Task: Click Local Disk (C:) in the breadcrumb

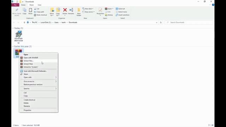Action: pyautogui.click(x=46, y=23)
